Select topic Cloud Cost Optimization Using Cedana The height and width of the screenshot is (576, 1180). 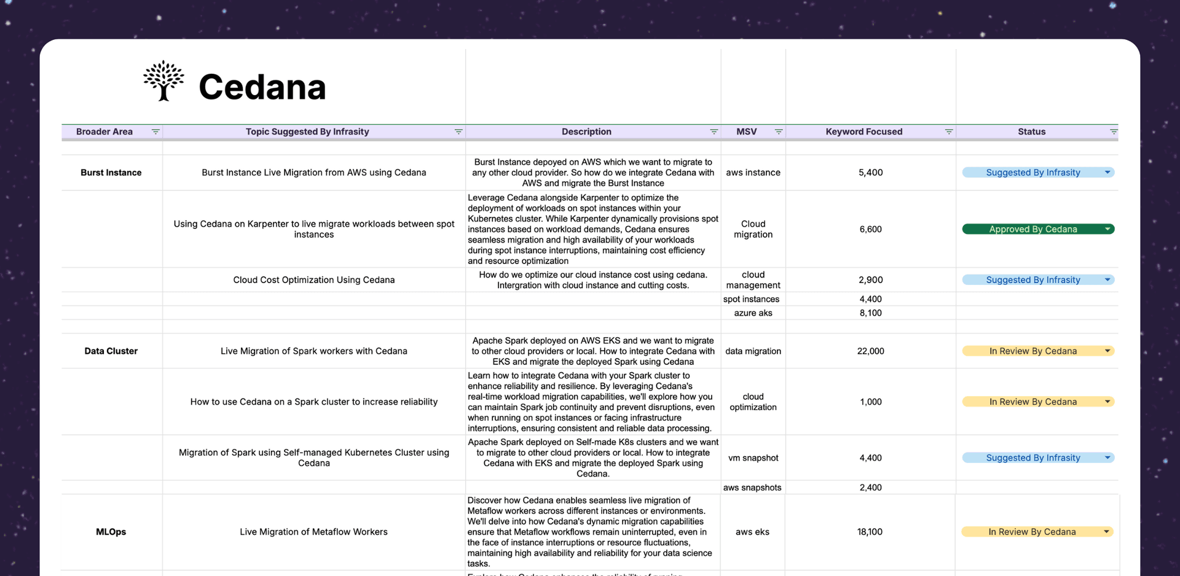pos(314,280)
